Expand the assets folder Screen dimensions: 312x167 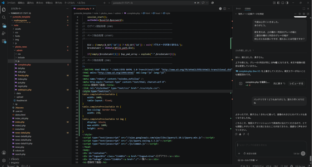pyautogui.click(x=39, y=29)
